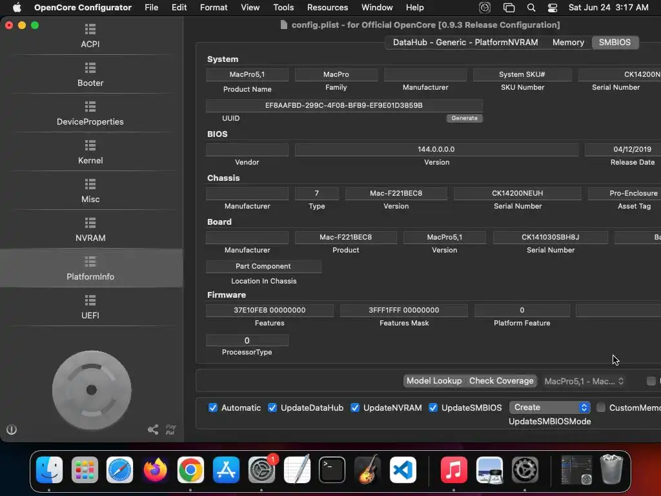661x496 pixels.
Task: Open Finder from the dock
Action: (49, 470)
